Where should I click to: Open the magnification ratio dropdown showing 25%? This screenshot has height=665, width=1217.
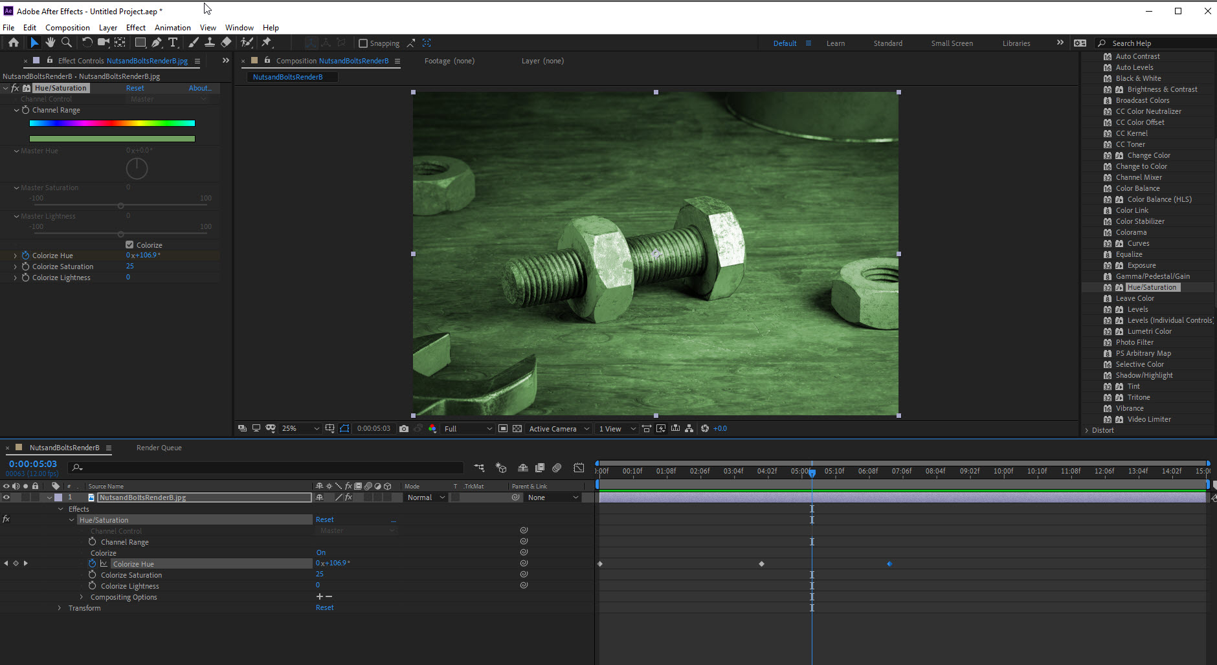(x=298, y=428)
